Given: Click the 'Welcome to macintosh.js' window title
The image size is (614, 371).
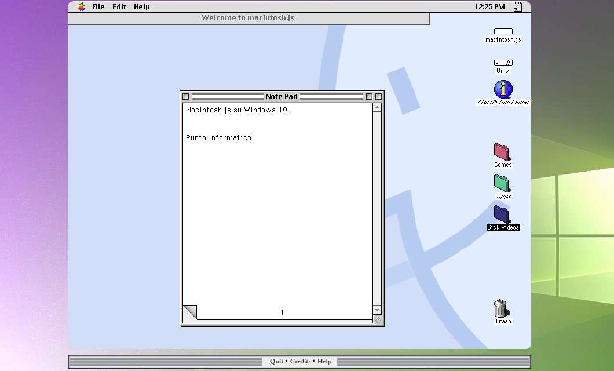Looking at the screenshot, I should click(248, 17).
